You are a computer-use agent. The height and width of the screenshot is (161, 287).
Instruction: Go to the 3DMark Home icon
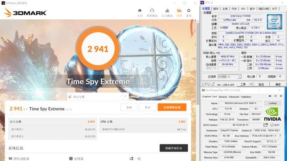tap(140, 10)
